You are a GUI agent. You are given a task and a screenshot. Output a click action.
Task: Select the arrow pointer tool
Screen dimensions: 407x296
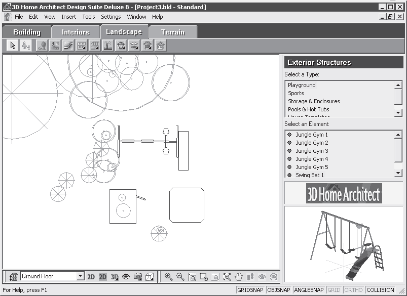coord(13,46)
